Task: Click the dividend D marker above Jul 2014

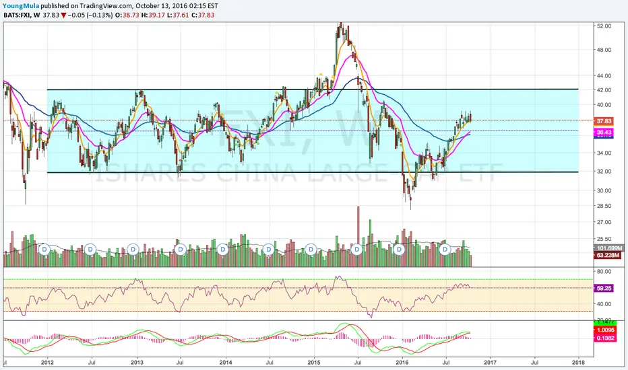Action: tap(269, 250)
